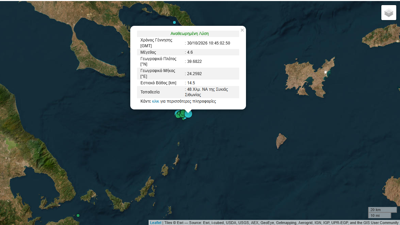Click the "Χρόνος Γέννησης [GMT]" label
This screenshot has height=225, width=400.
156,43
